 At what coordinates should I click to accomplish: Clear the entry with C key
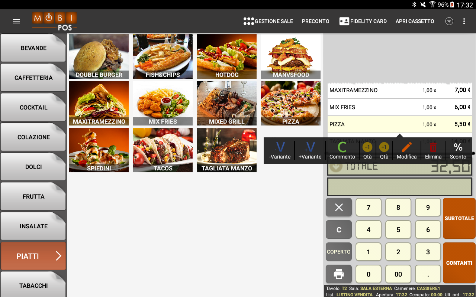coord(339,230)
